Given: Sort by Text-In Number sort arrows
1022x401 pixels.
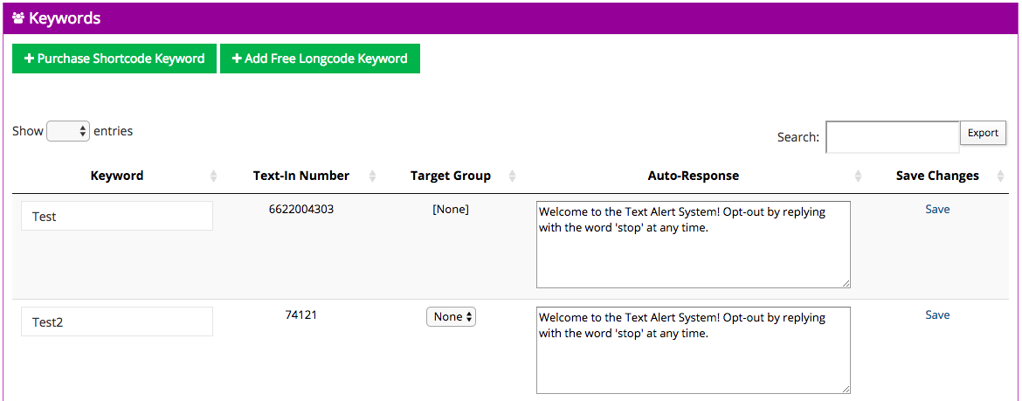Looking at the screenshot, I should (x=373, y=176).
